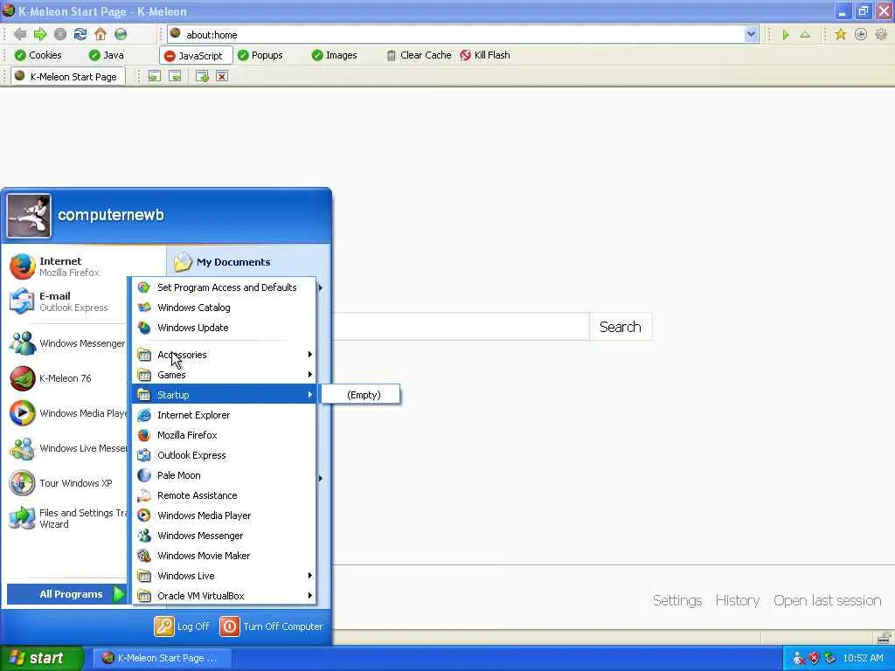Expand the Oracle VM VirtualBox submenu
Image resolution: width=895 pixels, height=671 pixels.
pyautogui.click(x=224, y=596)
